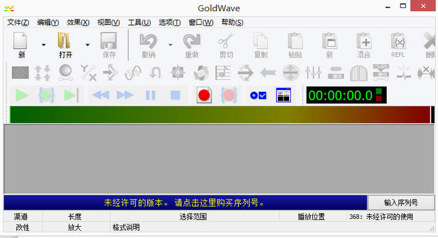
Task: Expand the dropdown arrow next to 打开
Action: coord(88,44)
